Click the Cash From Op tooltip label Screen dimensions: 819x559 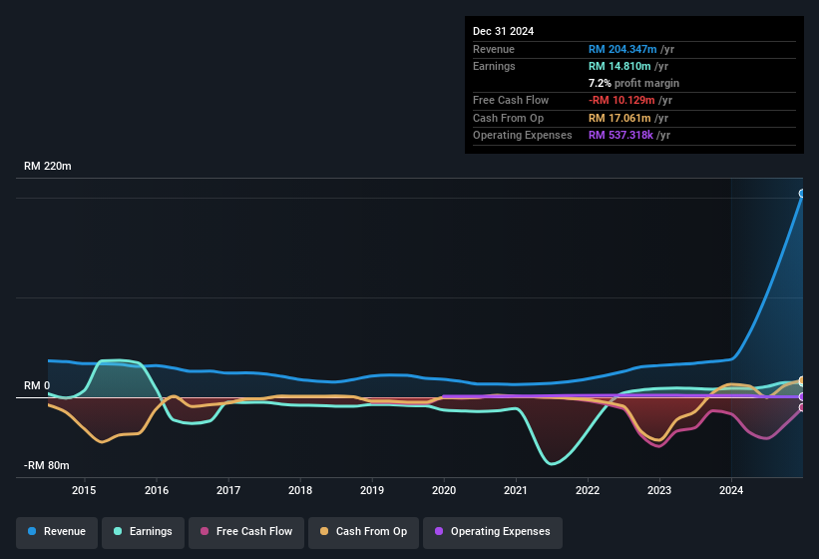(508, 118)
